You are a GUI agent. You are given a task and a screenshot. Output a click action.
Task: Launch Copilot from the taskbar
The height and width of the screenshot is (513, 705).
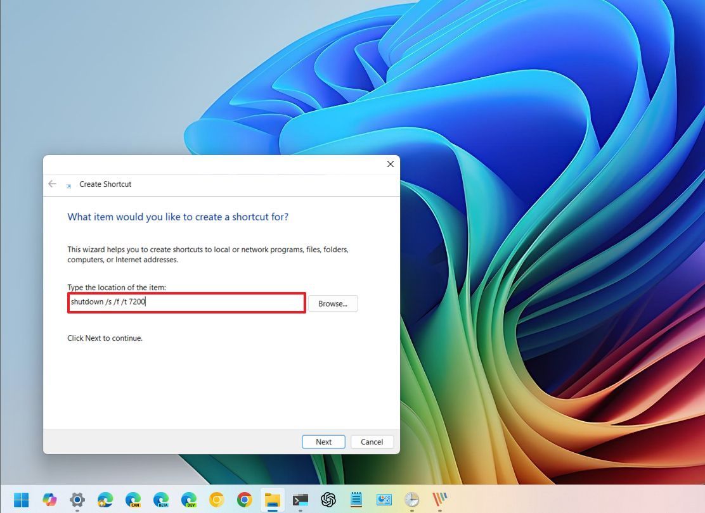(x=49, y=500)
